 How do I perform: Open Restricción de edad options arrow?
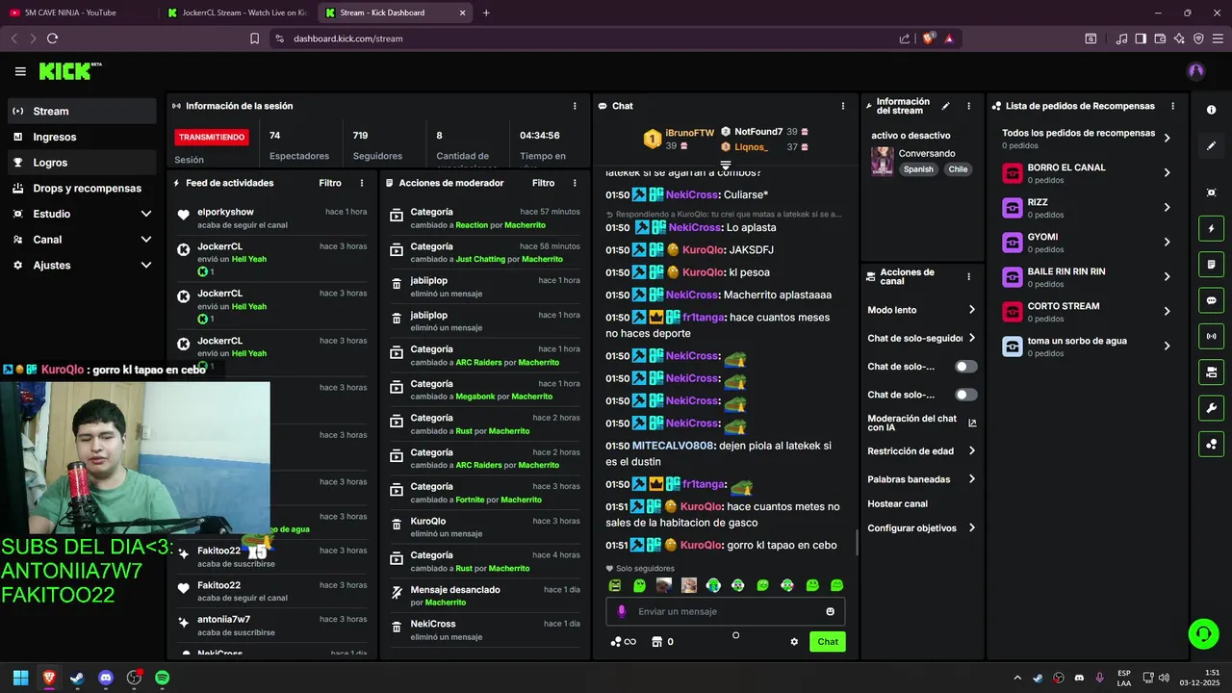point(971,450)
